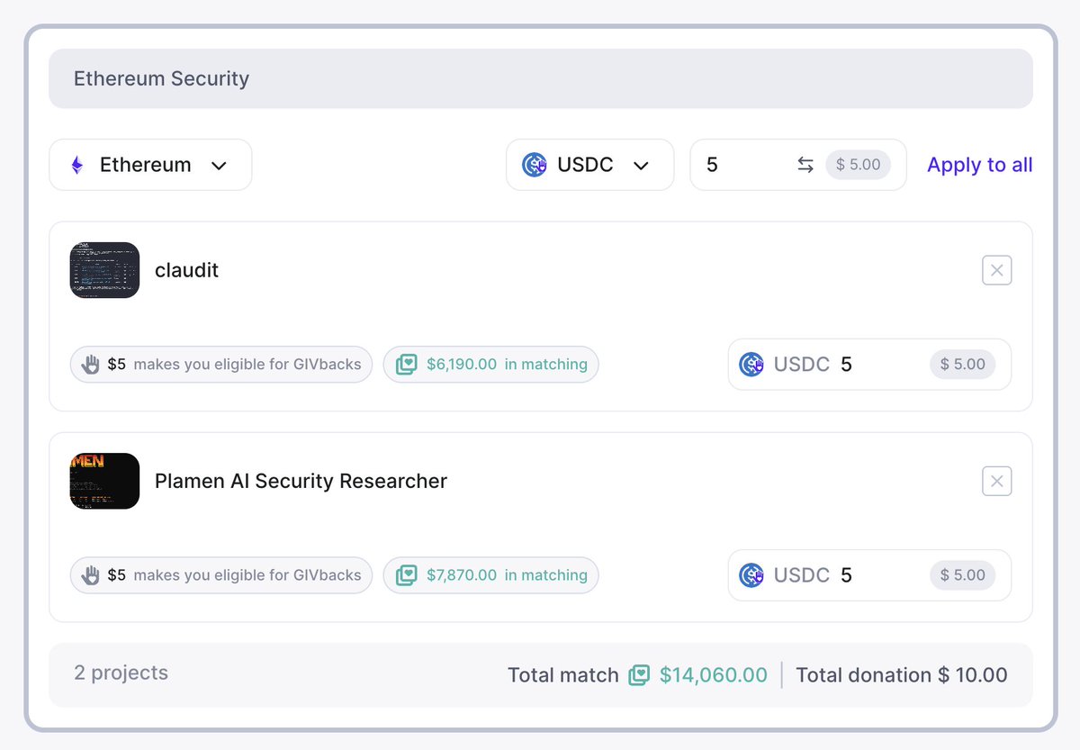Click the USDC icon in Plamen's amount field
The image size is (1080, 750).
pyautogui.click(x=751, y=575)
